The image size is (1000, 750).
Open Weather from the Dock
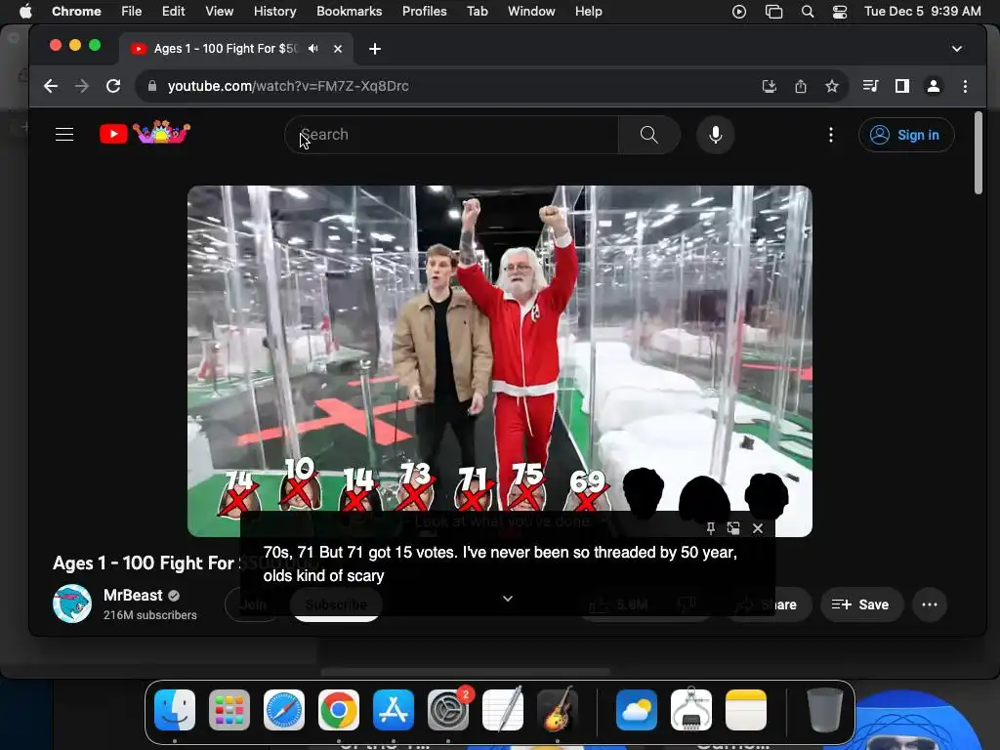pos(637,710)
